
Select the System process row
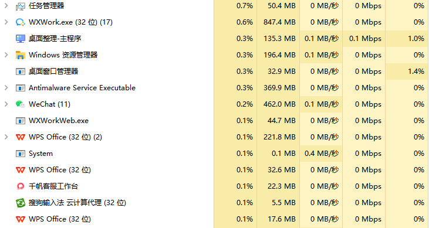click(215, 154)
